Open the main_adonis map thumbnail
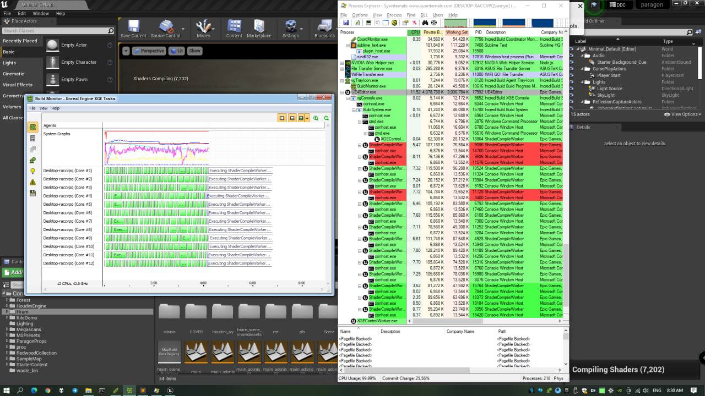The image size is (705, 396). [223, 352]
